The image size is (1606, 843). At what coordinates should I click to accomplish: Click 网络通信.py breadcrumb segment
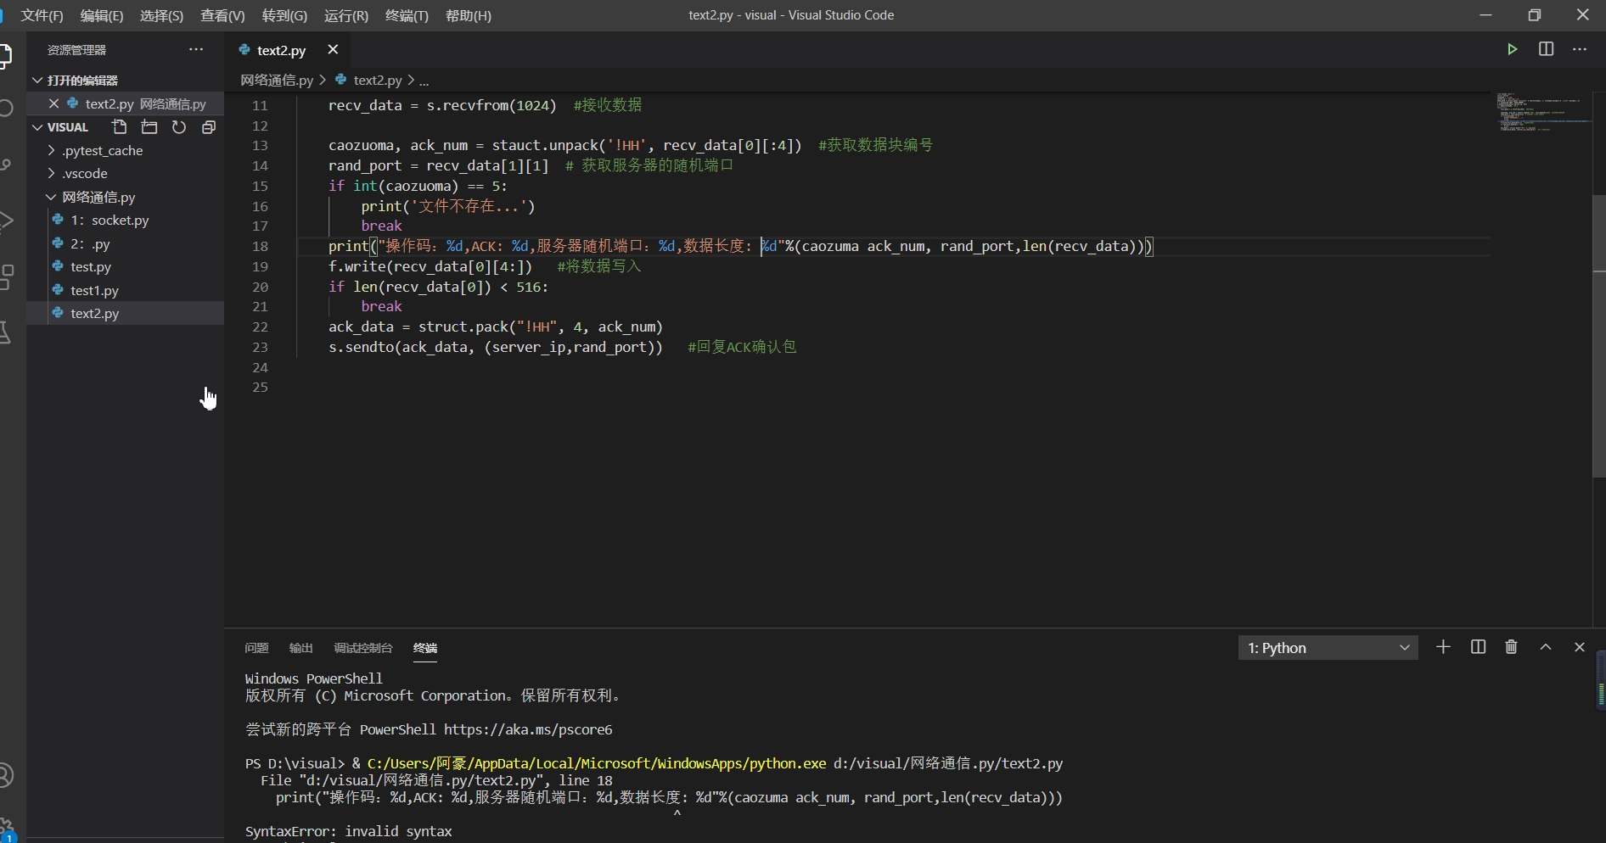(x=277, y=80)
